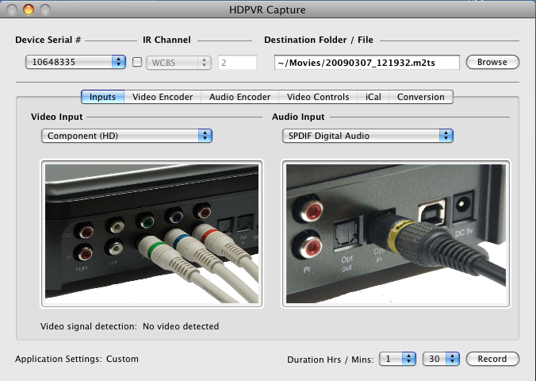This screenshot has width=536, height=381.
Task: Open the iCal tab
Action: click(373, 97)
